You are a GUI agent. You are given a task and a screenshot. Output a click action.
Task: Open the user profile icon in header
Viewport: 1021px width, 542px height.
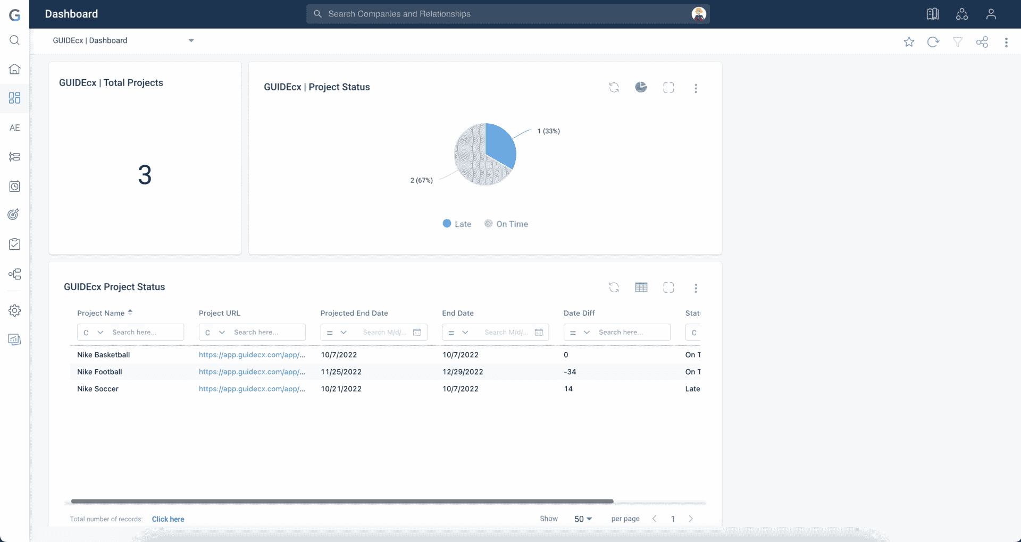(x=991, y=14)
